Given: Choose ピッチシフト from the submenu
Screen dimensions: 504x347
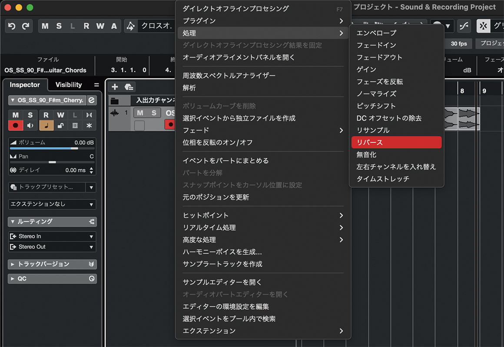Looking at the screenshot, I should coord(396,106).
